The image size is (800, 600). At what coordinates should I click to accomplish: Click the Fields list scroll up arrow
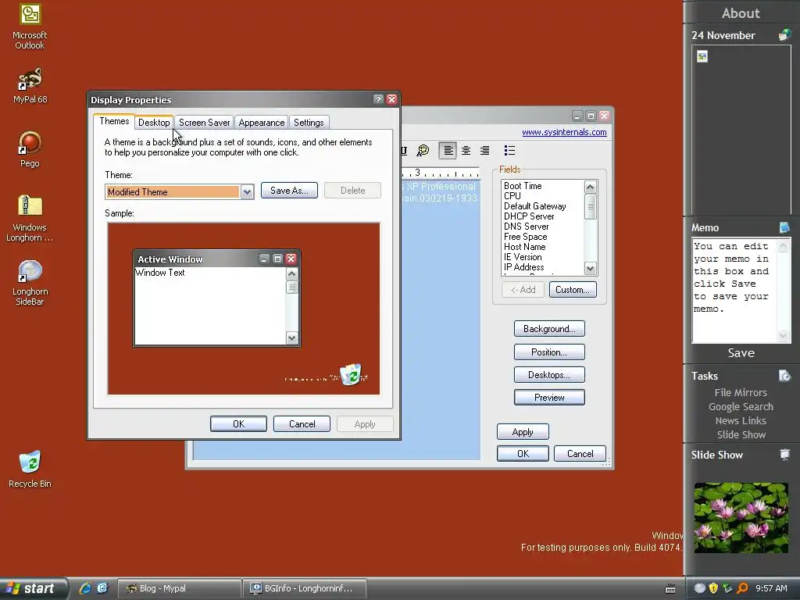point(591,187)
